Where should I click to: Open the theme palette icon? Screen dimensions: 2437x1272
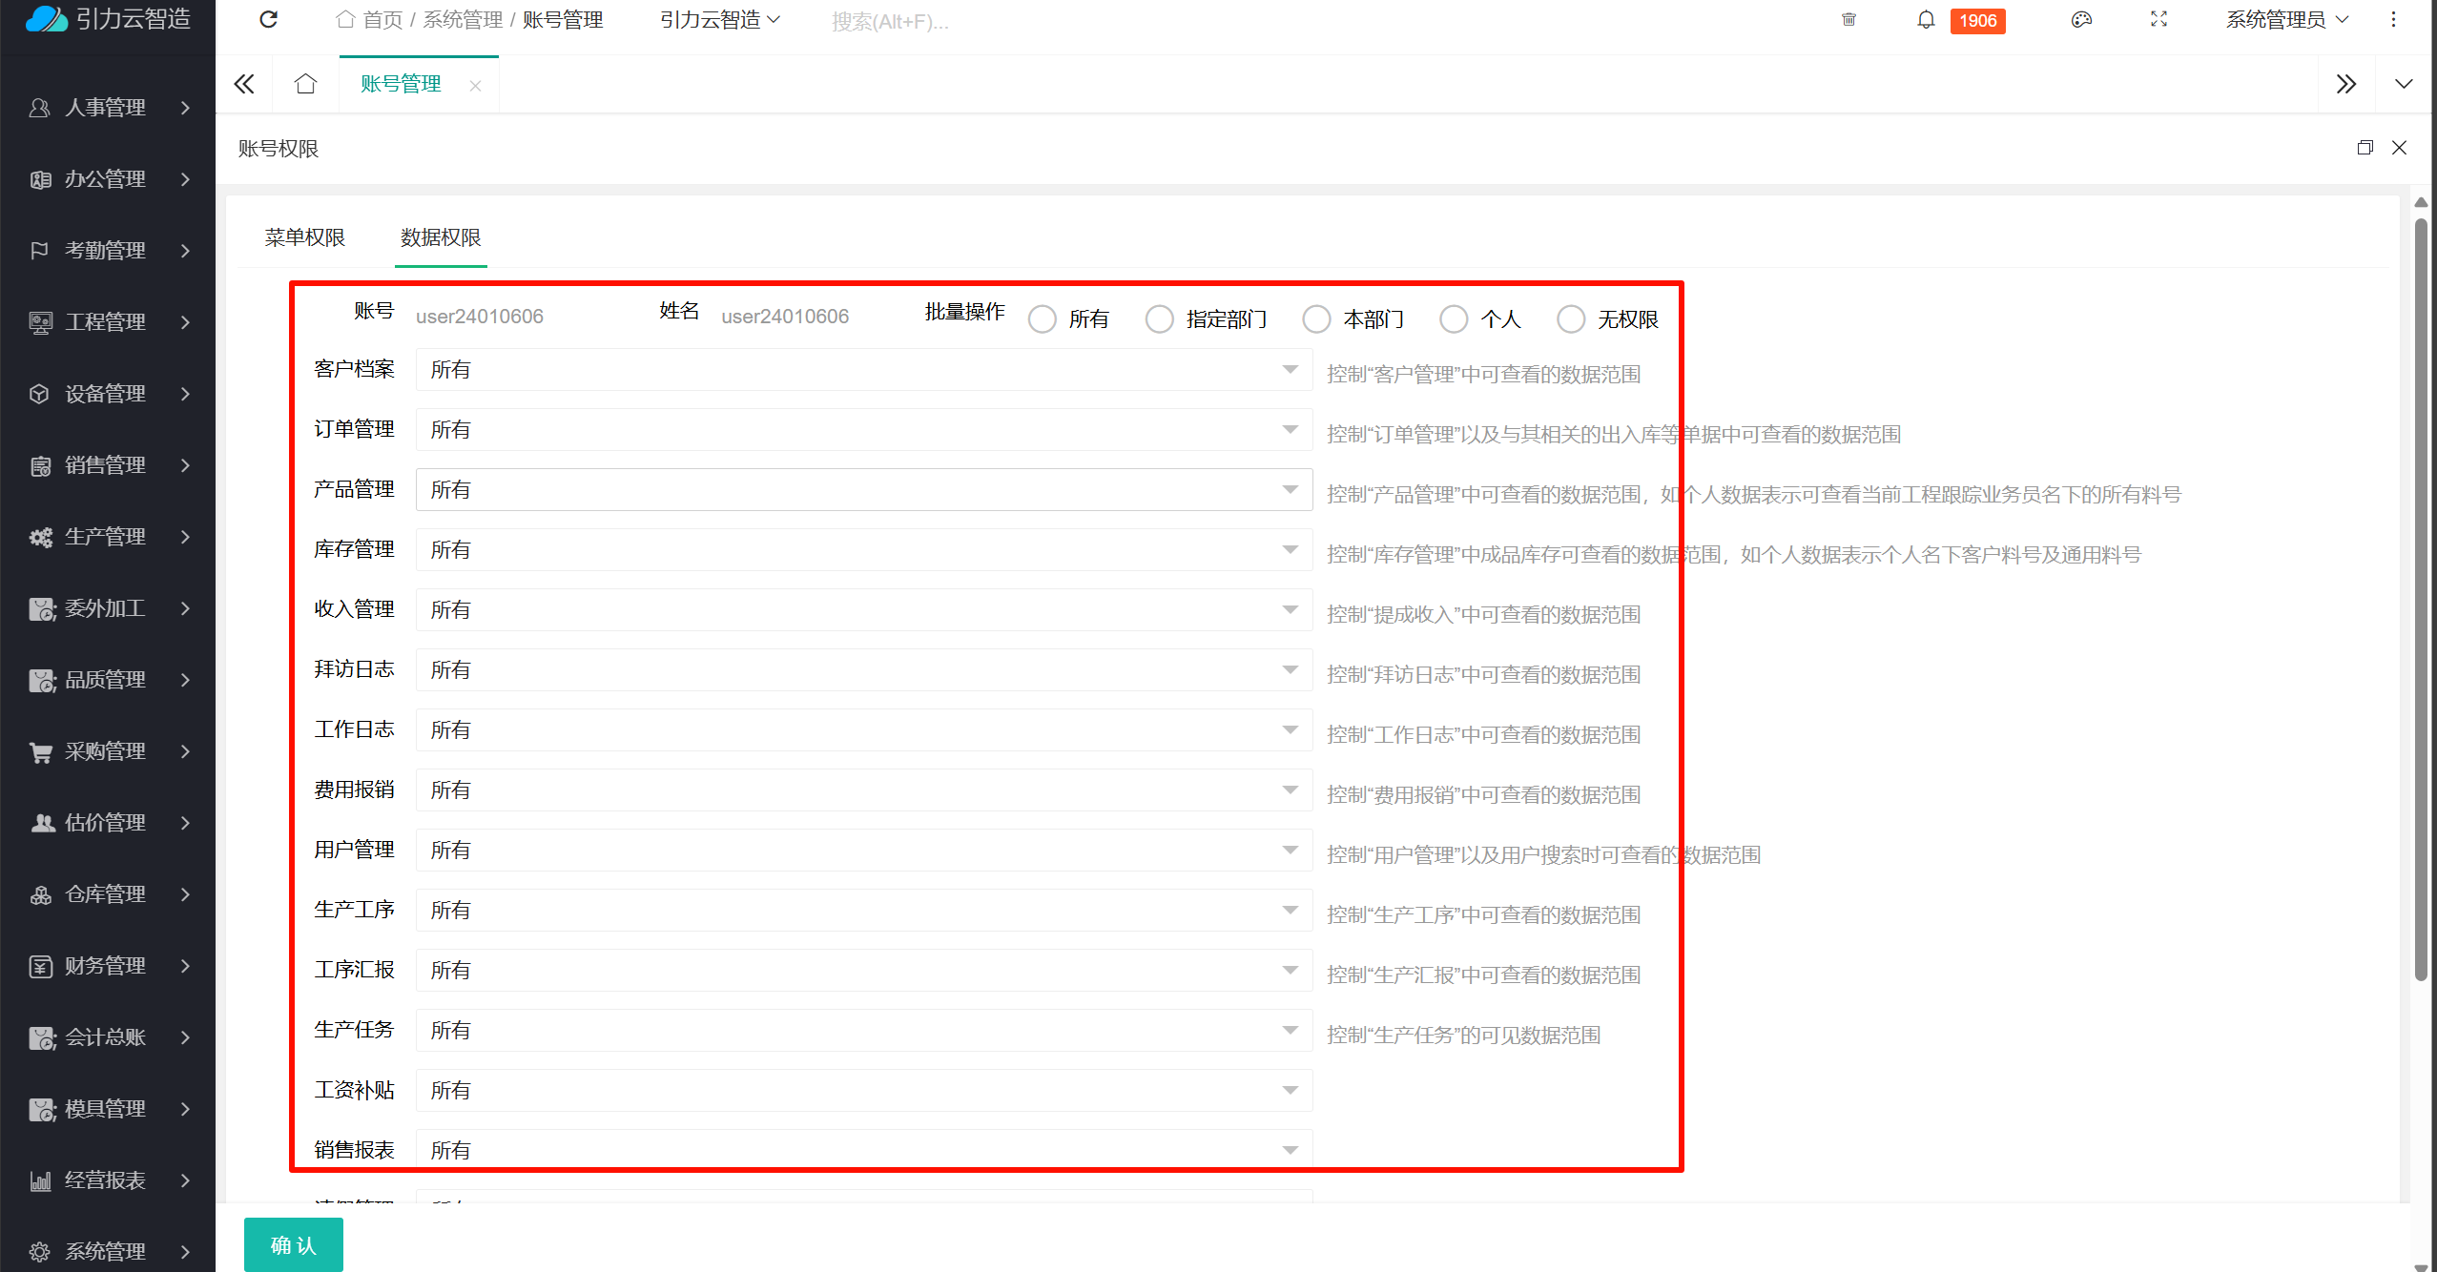pyautogui.click(x=2081, y=20)
